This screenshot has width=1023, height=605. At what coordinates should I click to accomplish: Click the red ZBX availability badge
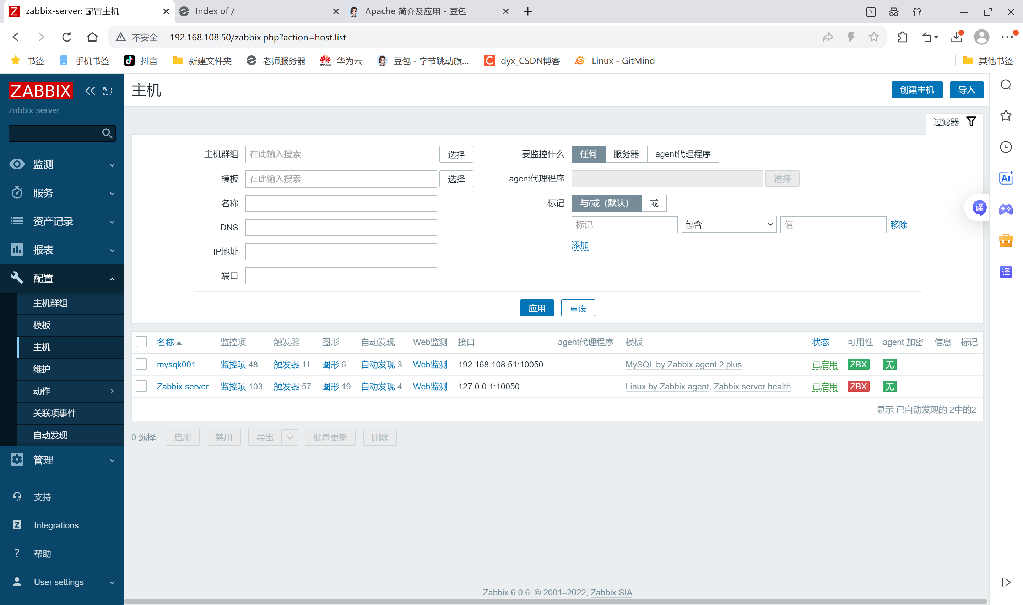858,387
